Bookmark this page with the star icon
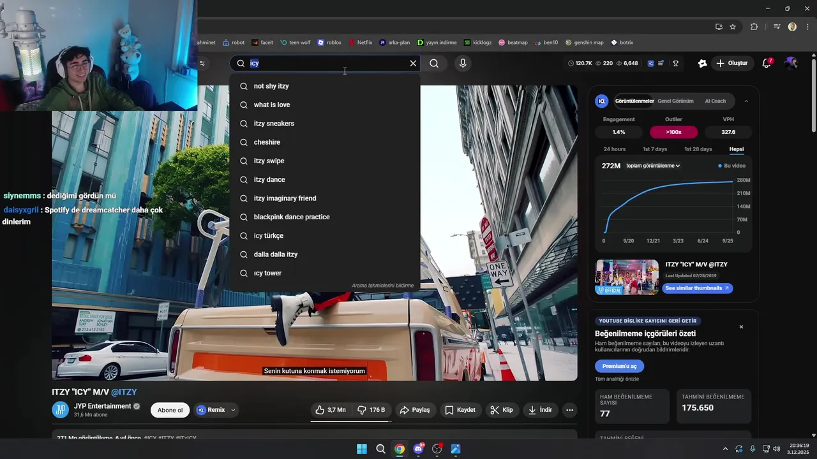 pos(733,27)
